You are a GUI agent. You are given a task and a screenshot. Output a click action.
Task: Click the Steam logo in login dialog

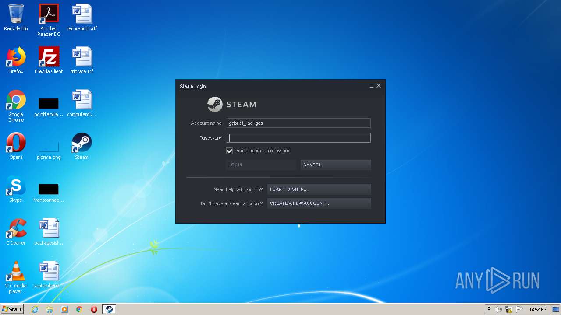click(x=232, y=104)
